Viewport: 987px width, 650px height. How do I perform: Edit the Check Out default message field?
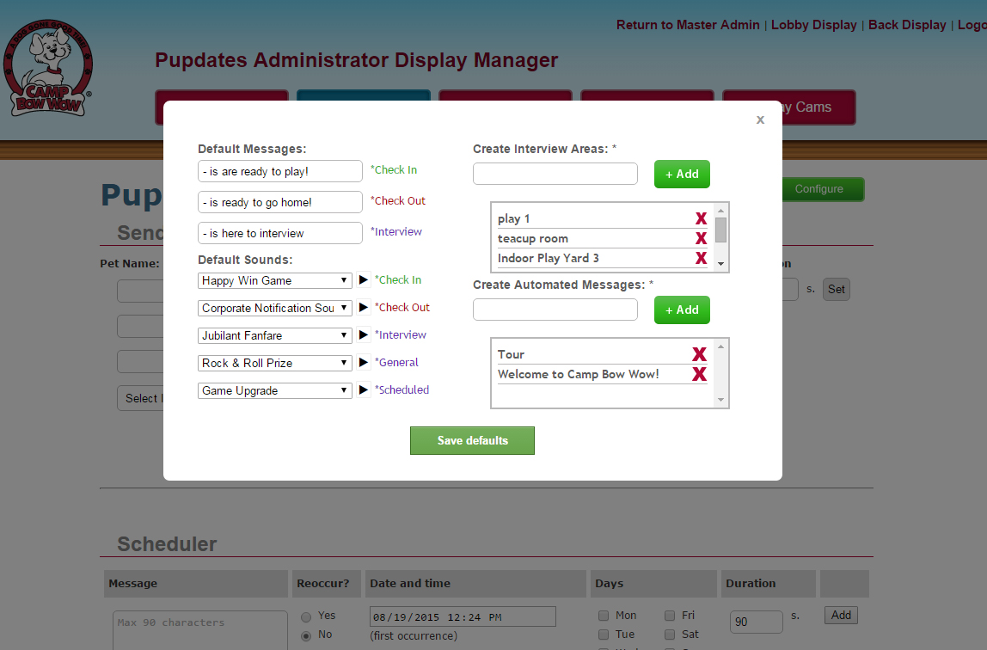click(280, 202)
